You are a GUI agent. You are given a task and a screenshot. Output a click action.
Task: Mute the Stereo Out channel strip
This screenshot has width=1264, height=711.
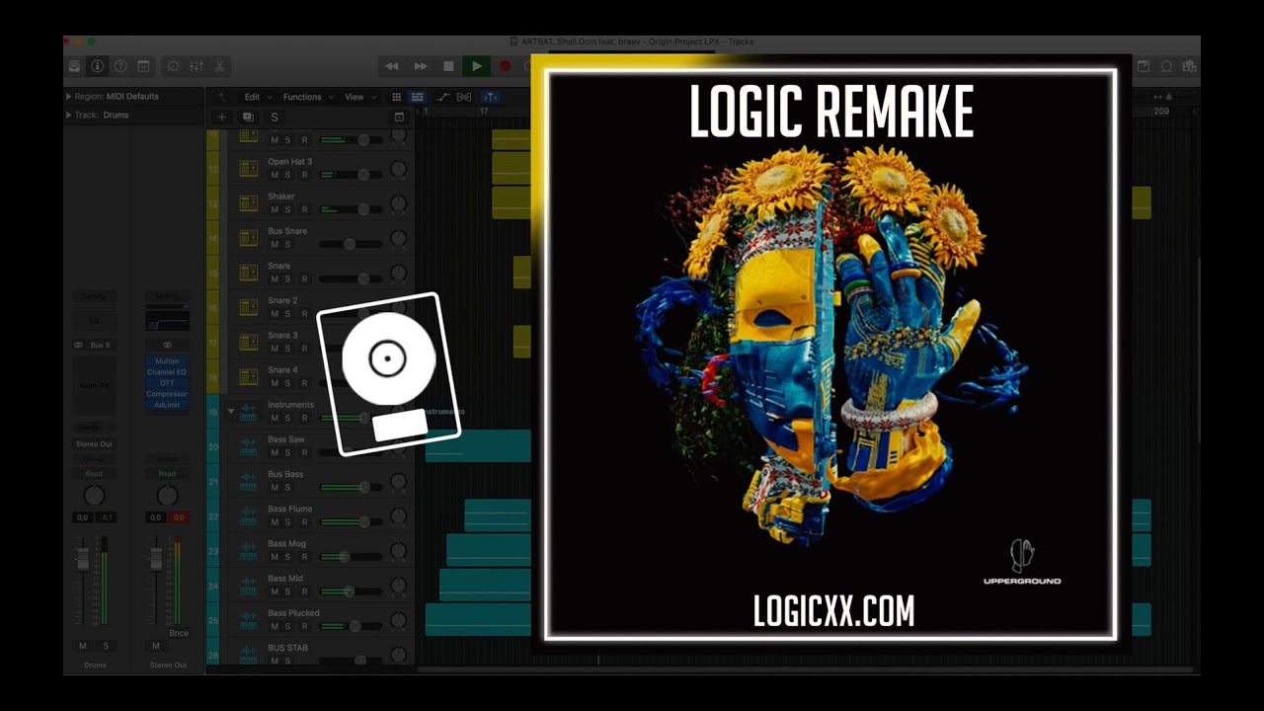point(155,646)
